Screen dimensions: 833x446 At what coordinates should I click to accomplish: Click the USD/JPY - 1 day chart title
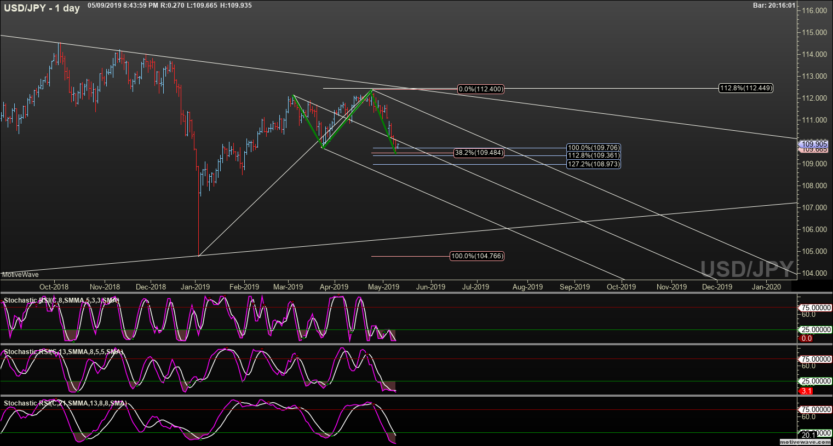tap(42, 8)
